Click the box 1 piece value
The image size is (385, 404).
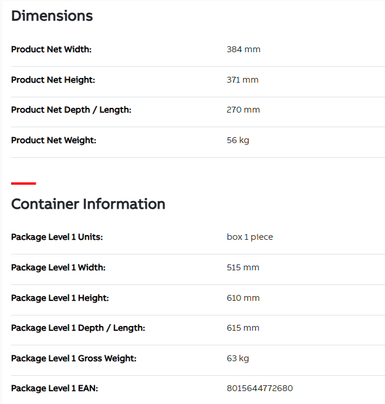(x=249, y=237)
